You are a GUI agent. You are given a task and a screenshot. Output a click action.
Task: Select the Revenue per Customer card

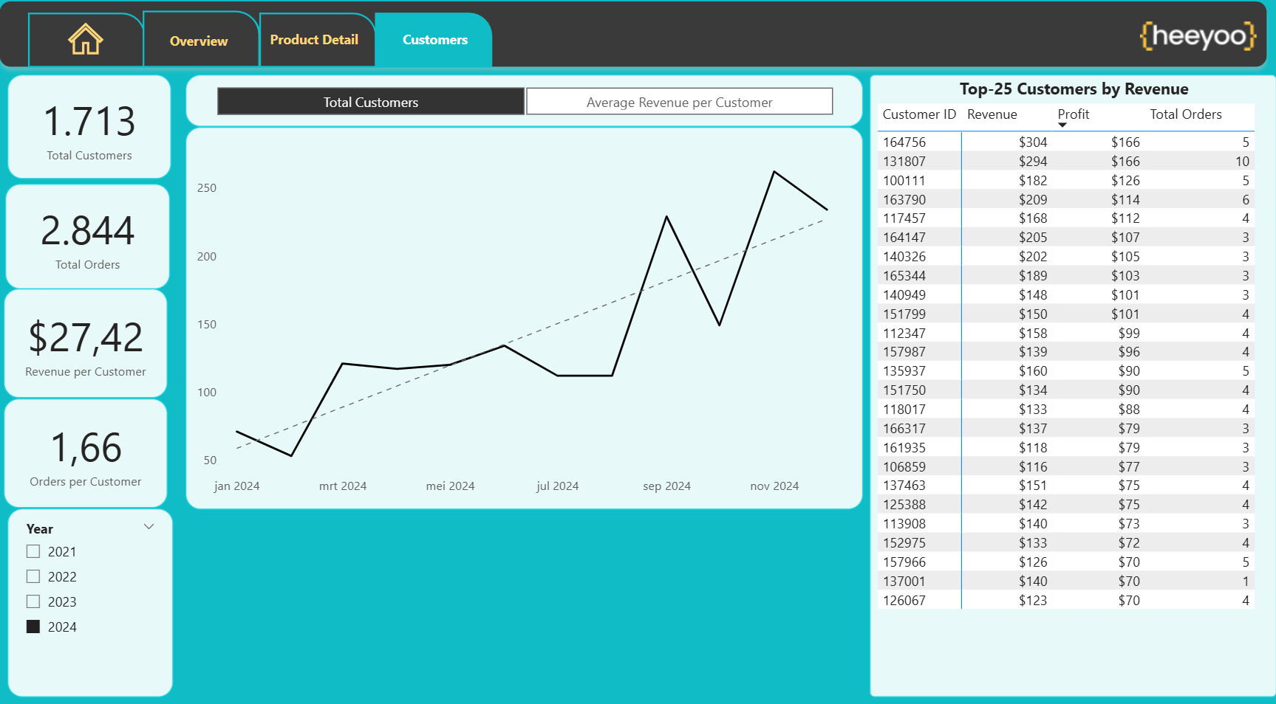pos(86,344)
